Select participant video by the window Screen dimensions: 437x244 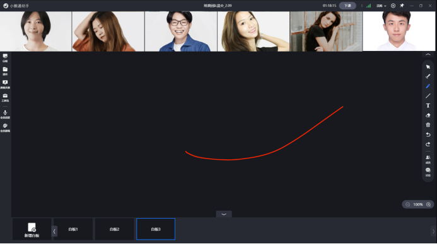(x=326, y=31)
